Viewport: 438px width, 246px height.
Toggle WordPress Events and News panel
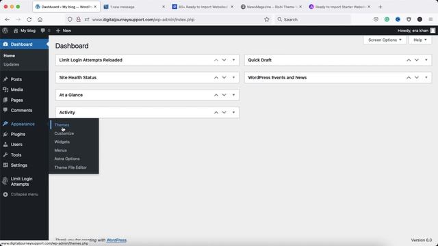tap(426, 77)
